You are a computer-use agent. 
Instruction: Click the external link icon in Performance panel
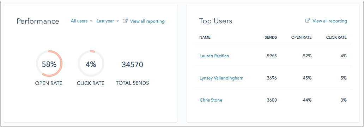coord(125,21)
